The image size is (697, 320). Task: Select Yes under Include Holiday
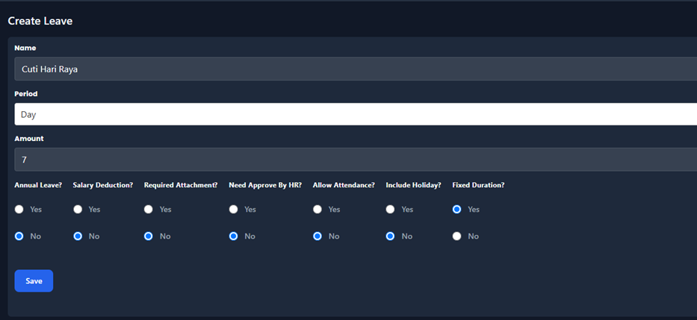point(390,209)
